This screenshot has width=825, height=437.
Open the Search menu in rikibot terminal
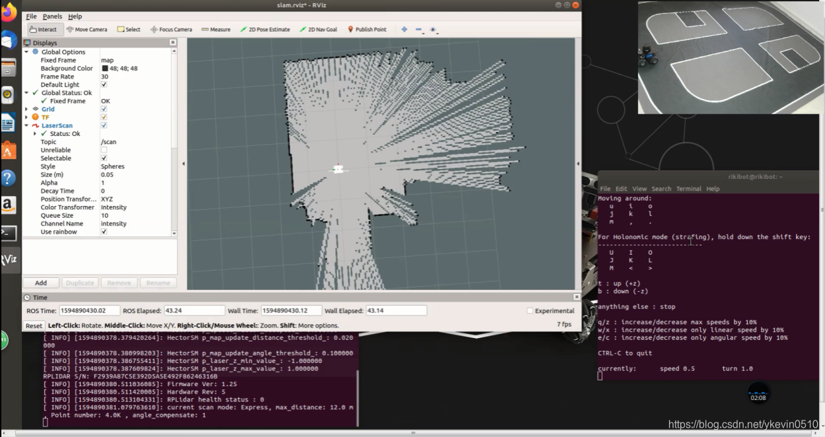pos(661,189)
